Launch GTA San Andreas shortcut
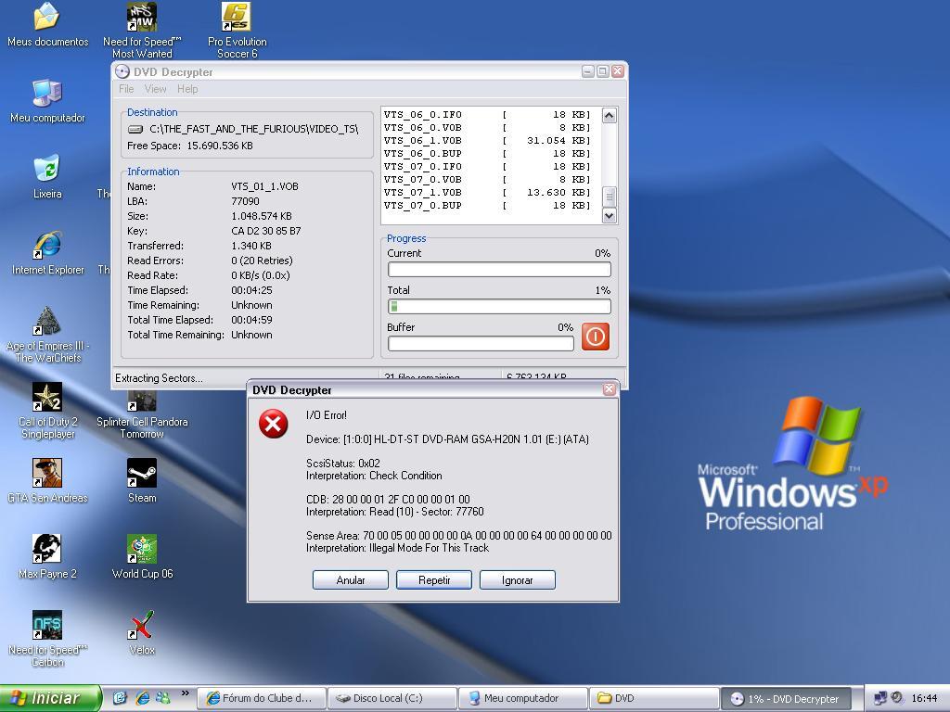Viewport: 950px width, 712px height. click(x=47, y=481)
